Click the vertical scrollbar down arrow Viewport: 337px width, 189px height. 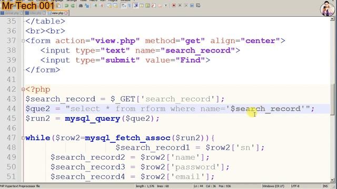click(332, 180)
